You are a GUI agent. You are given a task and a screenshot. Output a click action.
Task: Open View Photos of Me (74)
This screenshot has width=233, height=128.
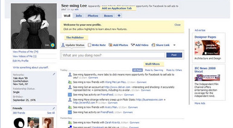(25, 52)
